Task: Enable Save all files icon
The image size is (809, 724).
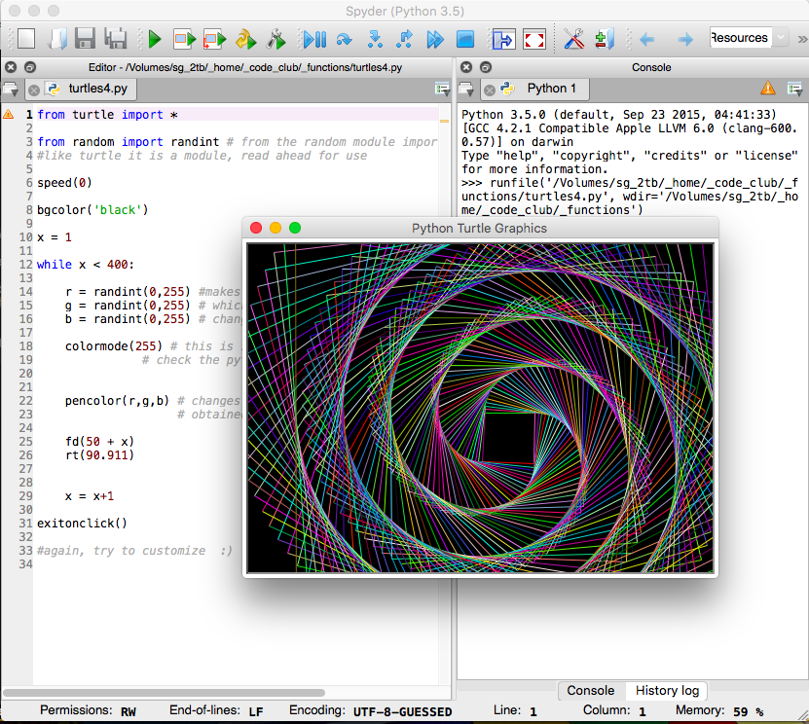Action: point(114,37)
